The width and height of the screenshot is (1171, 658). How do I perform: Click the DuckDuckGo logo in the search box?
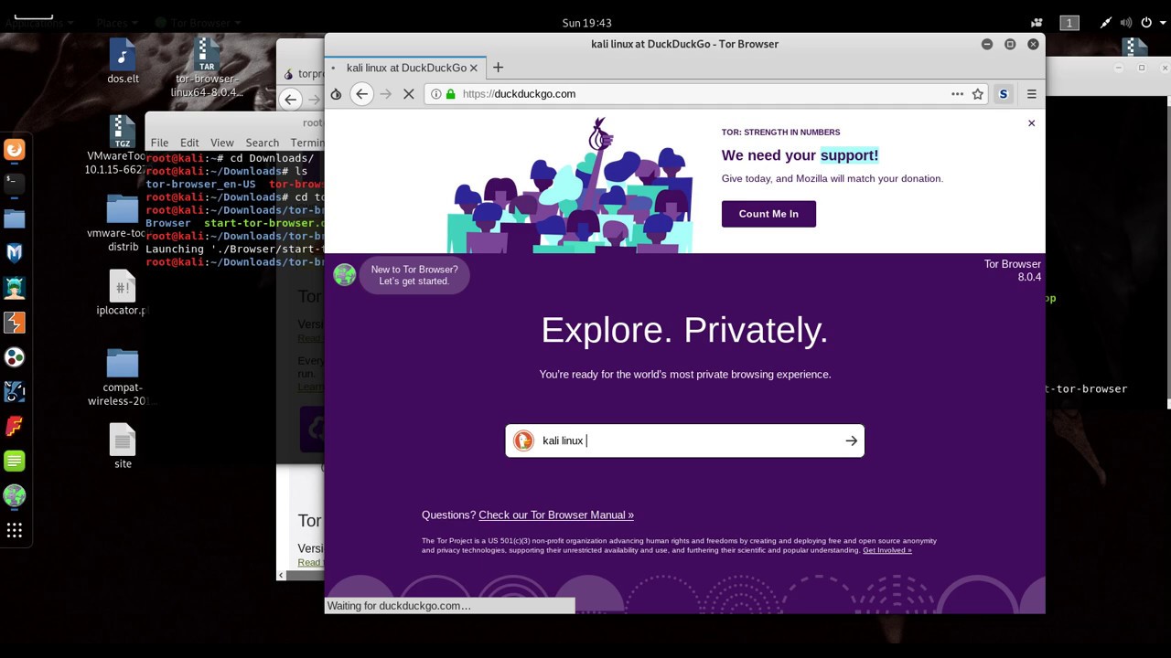tap(523, 440)
